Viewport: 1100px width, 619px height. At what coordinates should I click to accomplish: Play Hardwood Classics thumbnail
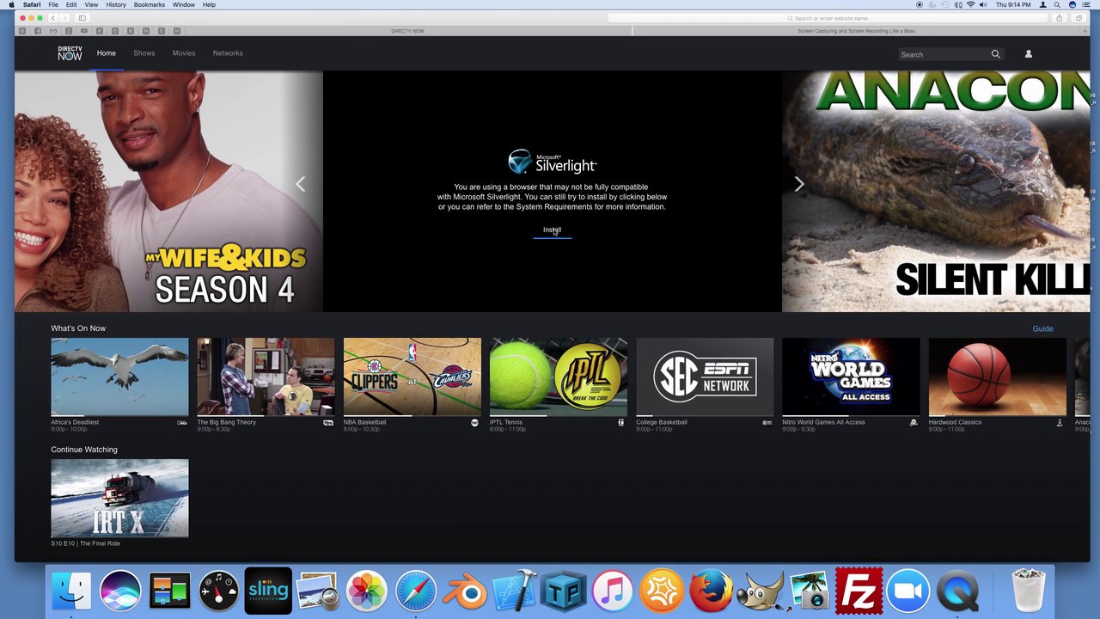[997, 377]
